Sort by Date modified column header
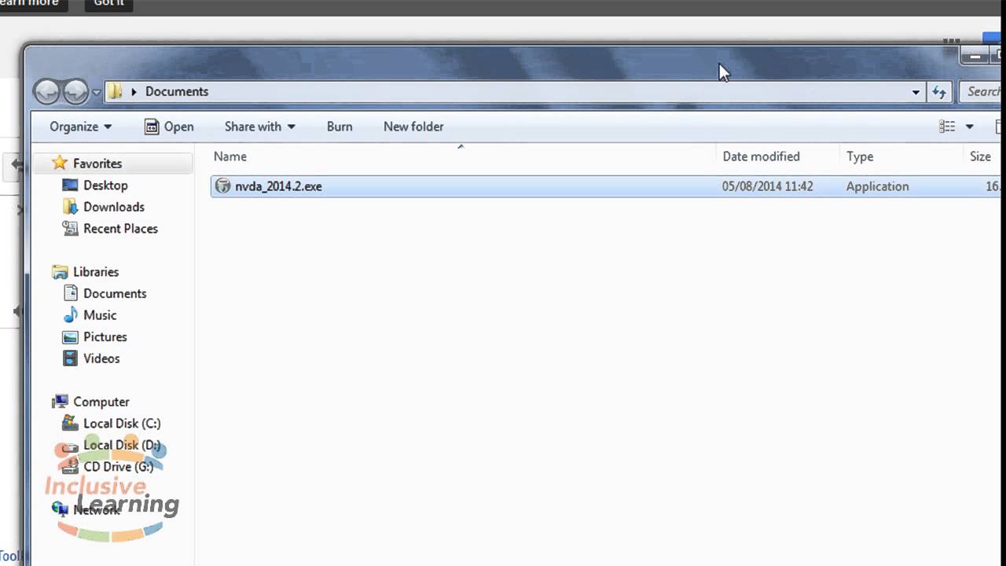Image resolution: width=1006 pixels, height=566 pixels. [761, 156]
